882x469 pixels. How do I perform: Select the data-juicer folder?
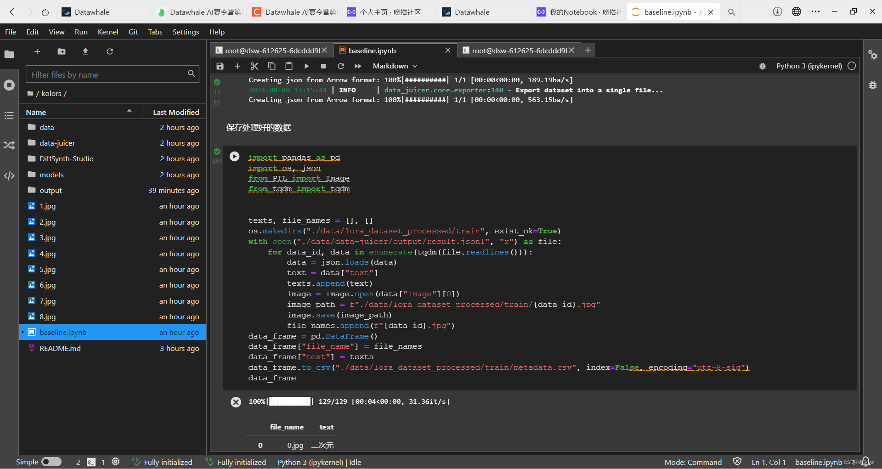point(113,143)
